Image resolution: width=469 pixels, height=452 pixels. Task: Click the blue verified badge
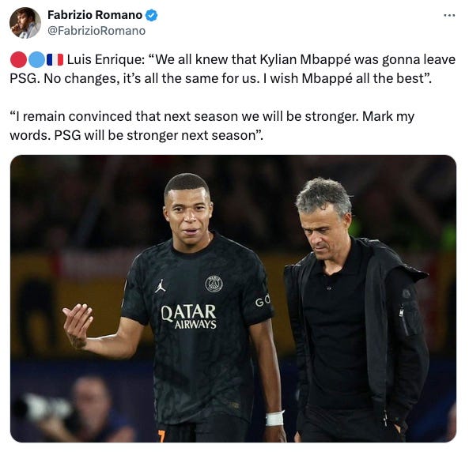pos(151,15)
